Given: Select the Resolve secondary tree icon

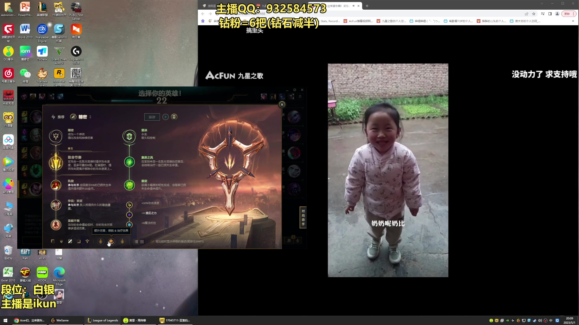Looking at the screenshot, I should [x=129, y=136].
